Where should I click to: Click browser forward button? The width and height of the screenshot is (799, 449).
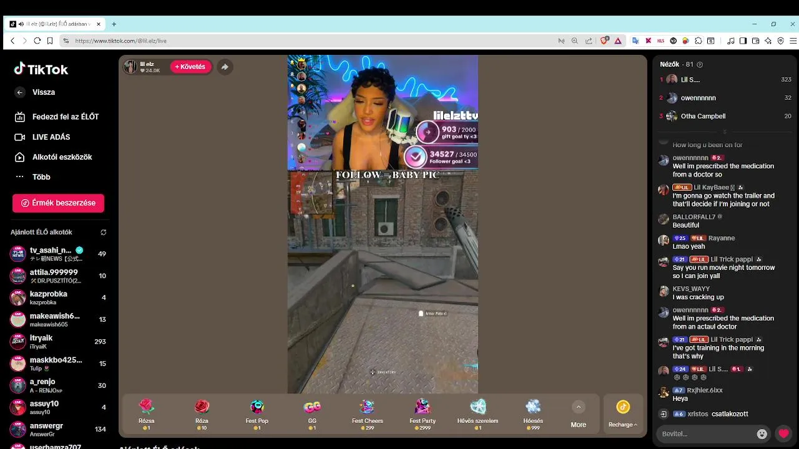coord(25,41)
